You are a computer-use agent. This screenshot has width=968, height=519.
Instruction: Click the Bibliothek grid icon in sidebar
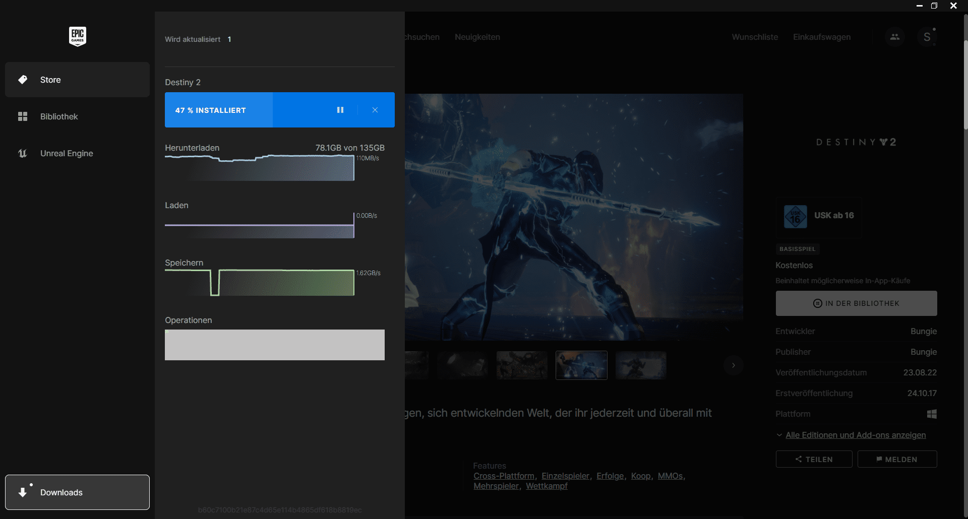23,116
